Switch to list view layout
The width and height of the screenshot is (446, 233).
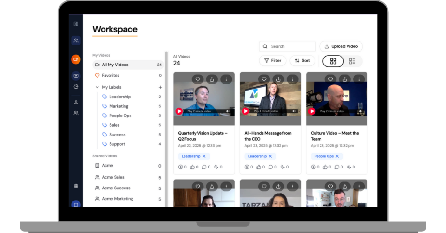tap(352, 61)
